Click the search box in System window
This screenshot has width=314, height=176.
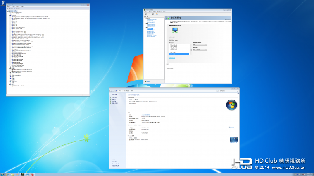click(x=228, y=91)
